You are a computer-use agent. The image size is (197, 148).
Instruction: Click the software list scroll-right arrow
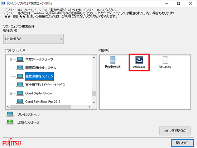90,107
